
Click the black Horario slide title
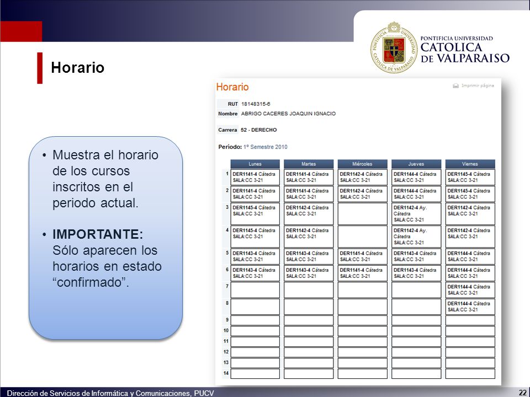tap(78, 67)
